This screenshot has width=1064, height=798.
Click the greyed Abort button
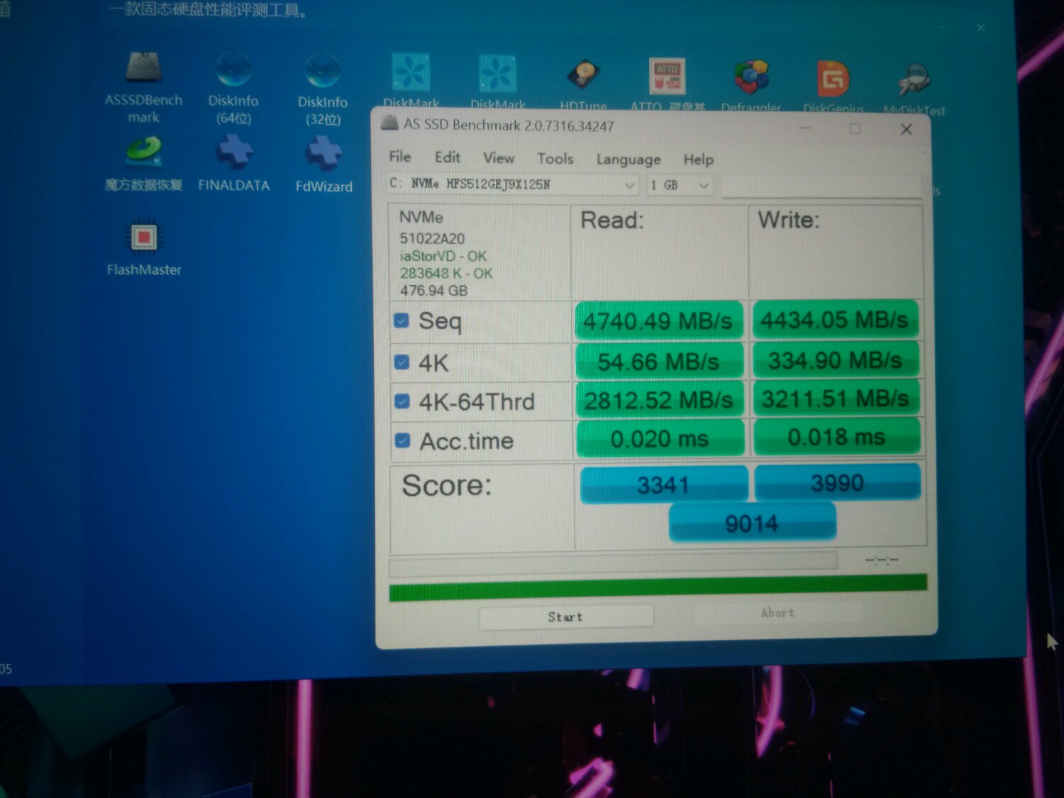click(778, 613)
